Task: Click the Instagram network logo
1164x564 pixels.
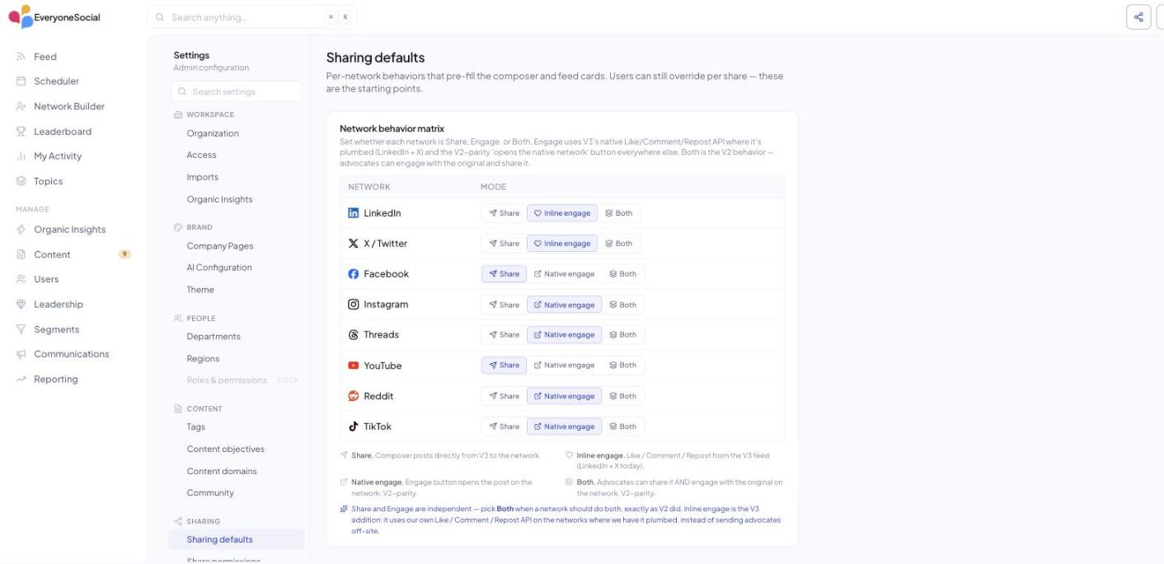Action: tap(354, 305)
